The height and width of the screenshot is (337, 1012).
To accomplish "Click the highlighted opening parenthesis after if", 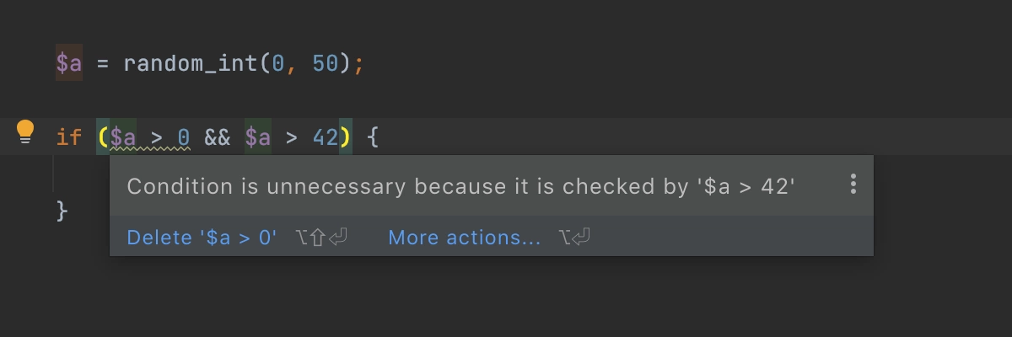I will [103, 136].
